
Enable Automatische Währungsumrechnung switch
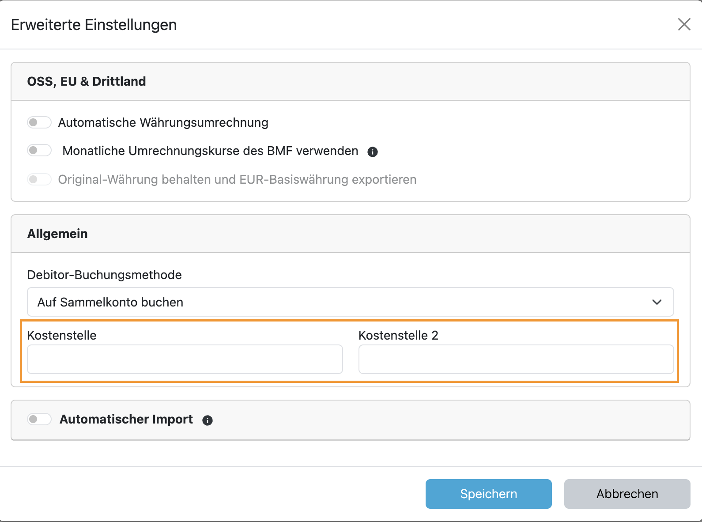pos(39,122)
